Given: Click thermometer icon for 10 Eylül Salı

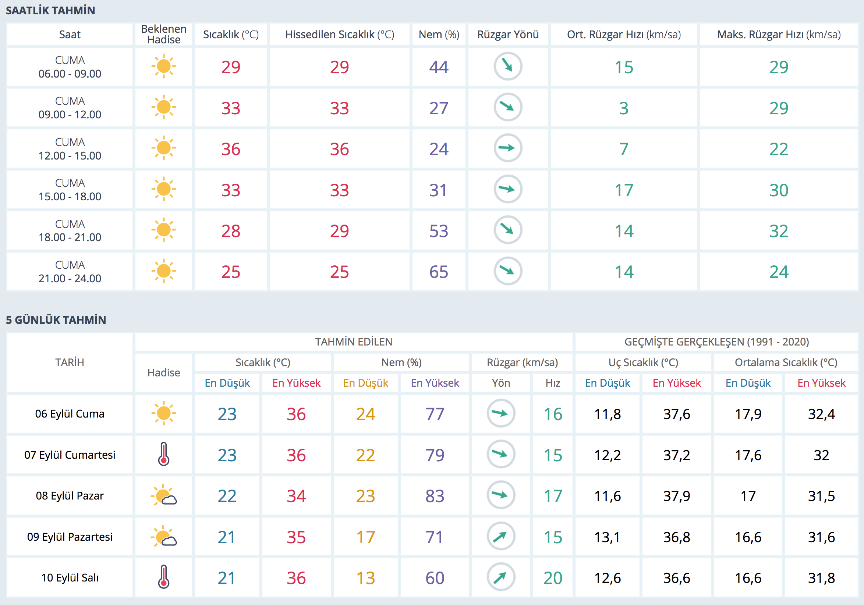Looking at the screenshot, I should point(164,577).
